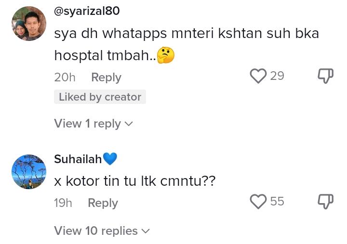Click the 20h timestamp
Image resolution: width=347 pixels, height=244 pixels.
[65, 77]
